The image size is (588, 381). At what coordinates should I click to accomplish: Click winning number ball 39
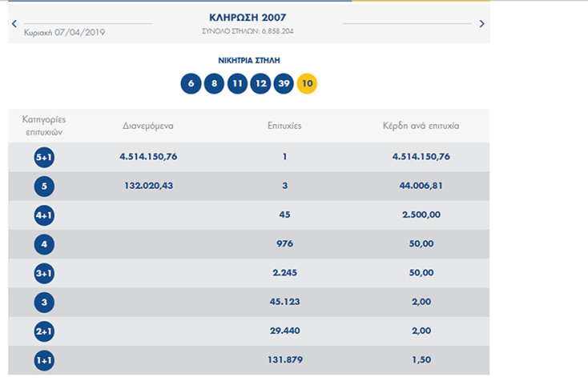[x=284, y=84]
